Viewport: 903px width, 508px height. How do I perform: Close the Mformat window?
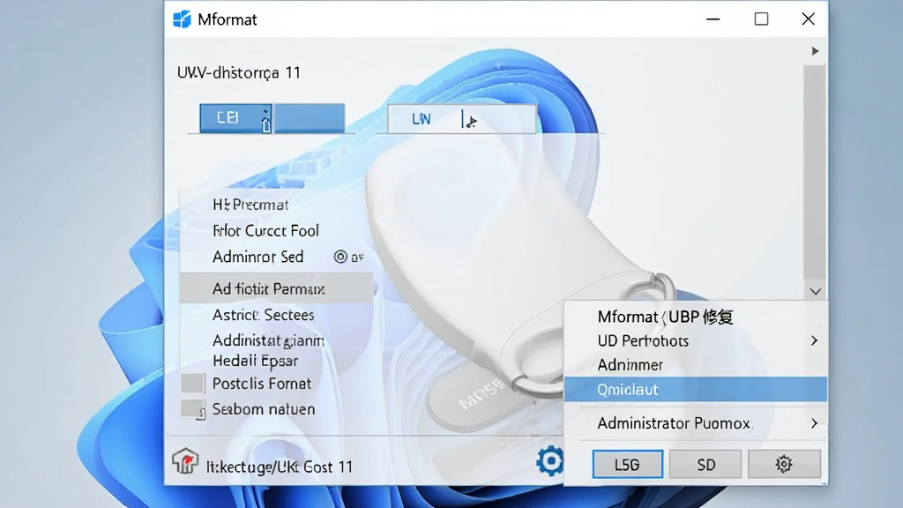click(808, 19)
